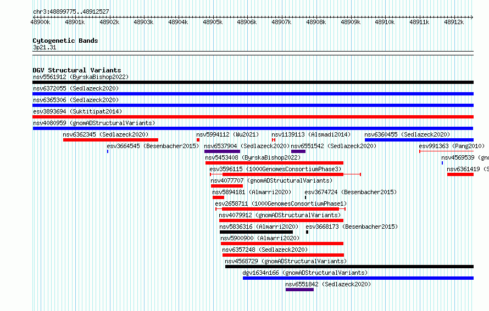
Task: Click the 3p21.31 band label
Action: coord(45,47)
